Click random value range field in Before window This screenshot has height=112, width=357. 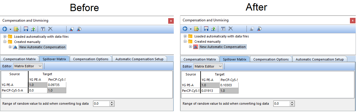(101, 104)
